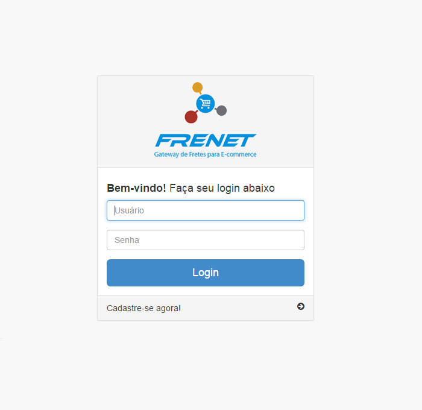Click the letter F in the FRENET wordmark

(163, 140)
